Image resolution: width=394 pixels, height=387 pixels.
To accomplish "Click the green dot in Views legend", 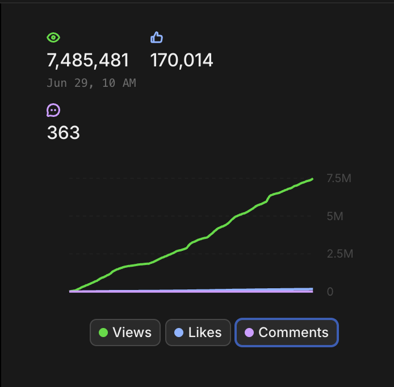I will [x=103, y=333].
